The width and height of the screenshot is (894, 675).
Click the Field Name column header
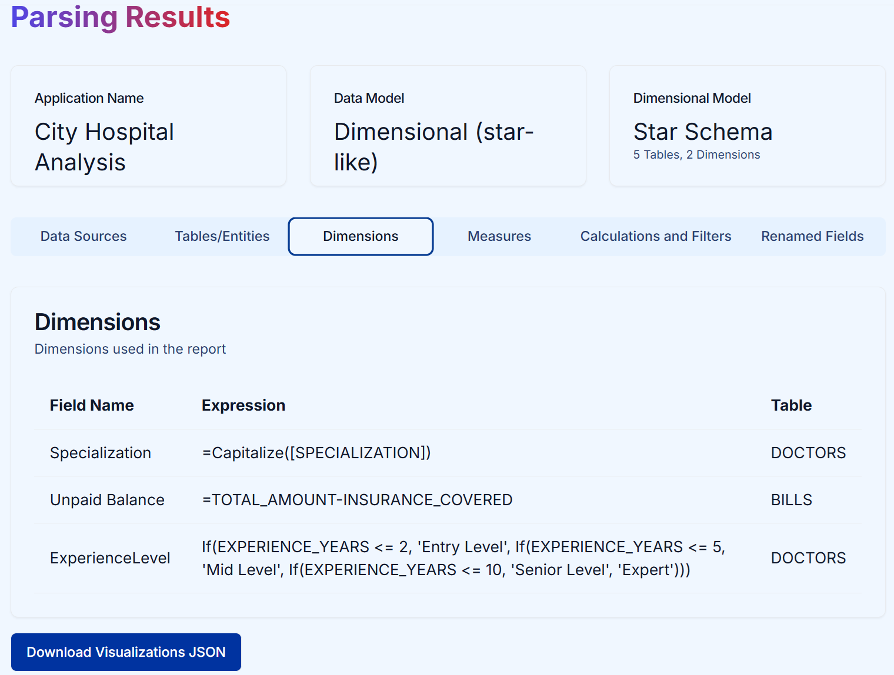[x=92, y=405]
